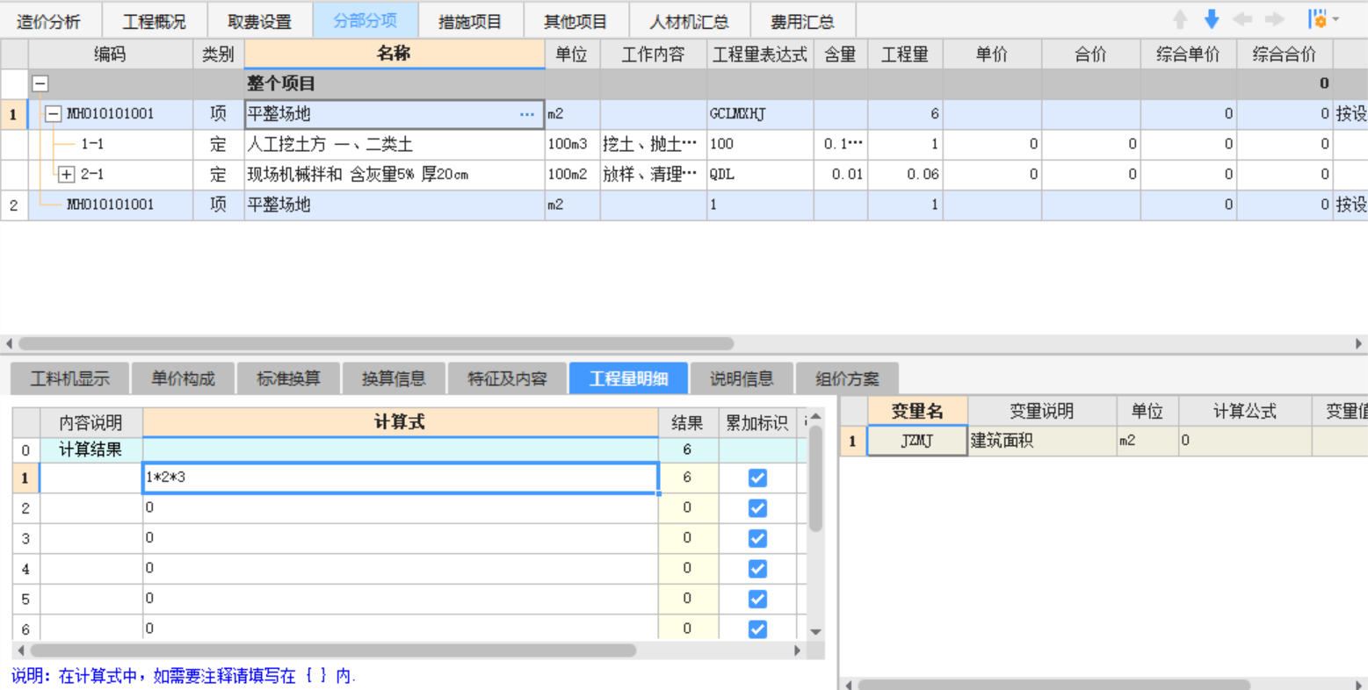Click the column settings gear icon
Image resolution: width=1368 pixels, height=690 pixels.
[1316, 19]
